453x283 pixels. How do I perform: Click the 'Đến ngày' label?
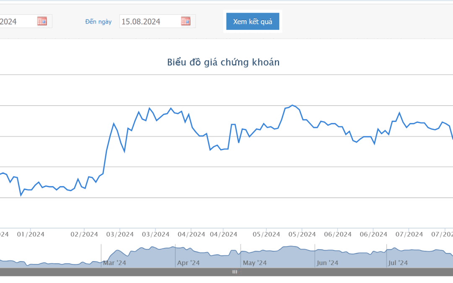(x=98, y=22)
